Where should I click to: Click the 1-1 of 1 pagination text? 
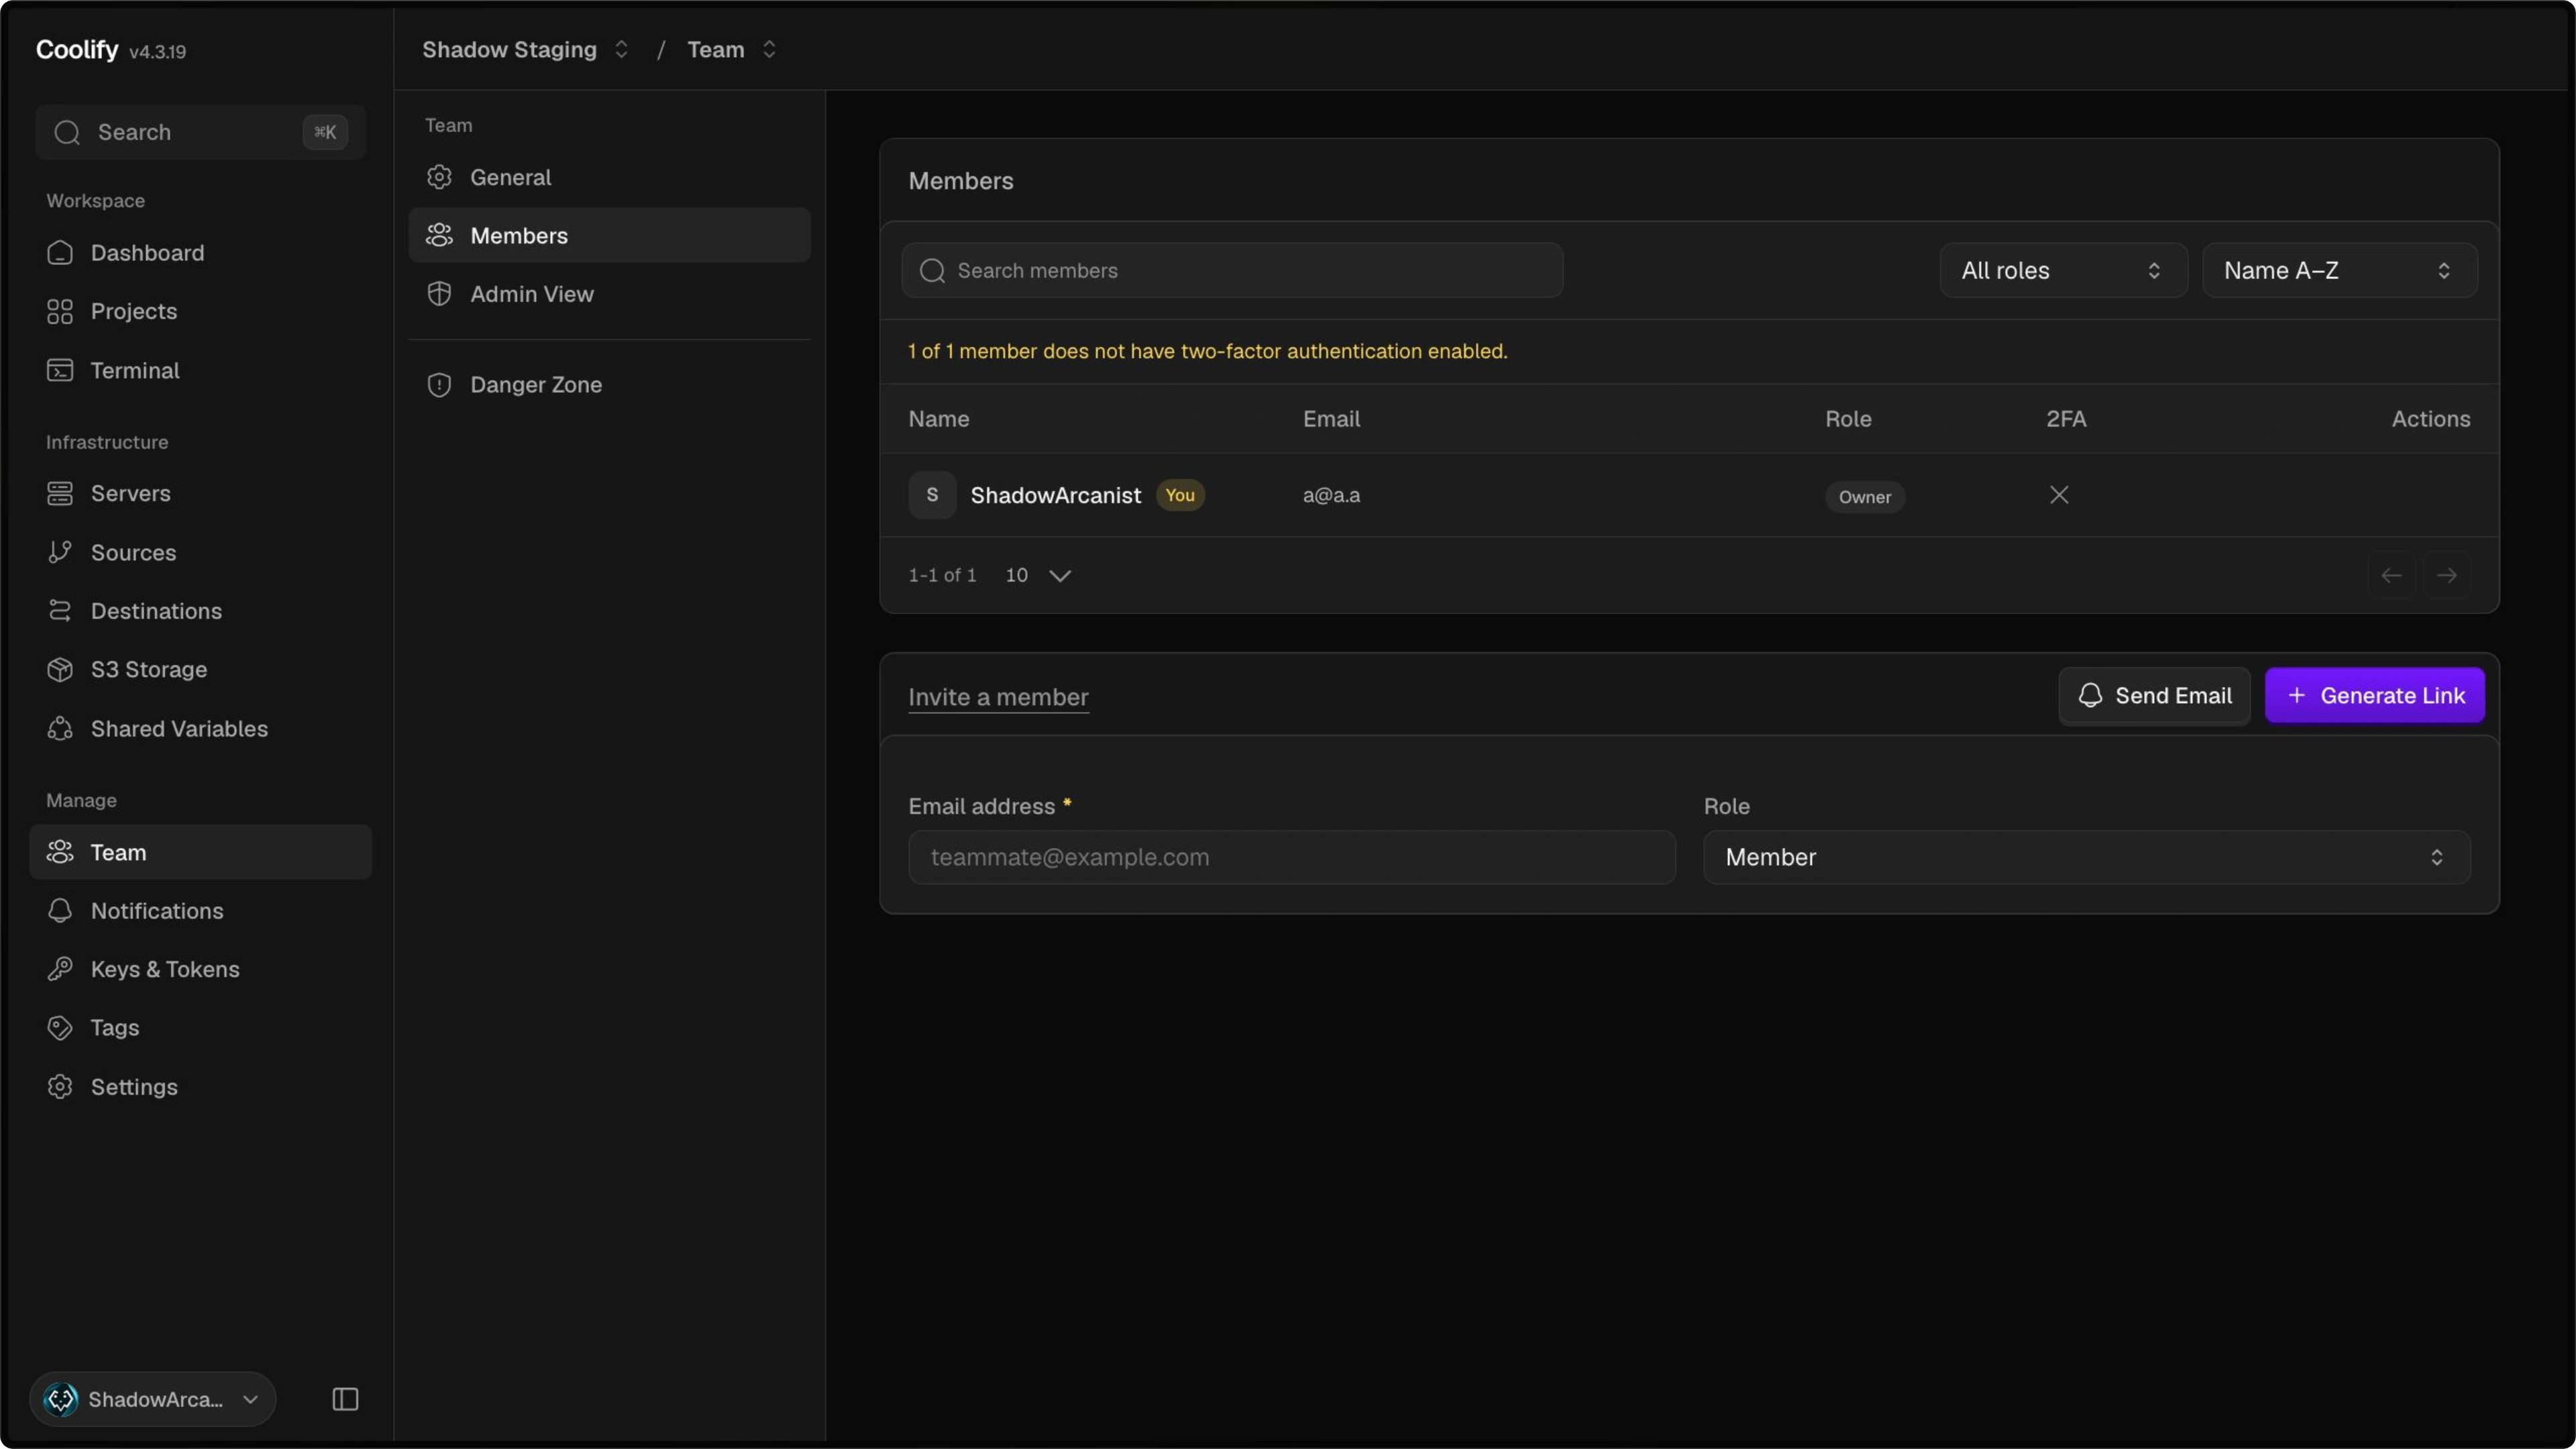click(942, 575)
